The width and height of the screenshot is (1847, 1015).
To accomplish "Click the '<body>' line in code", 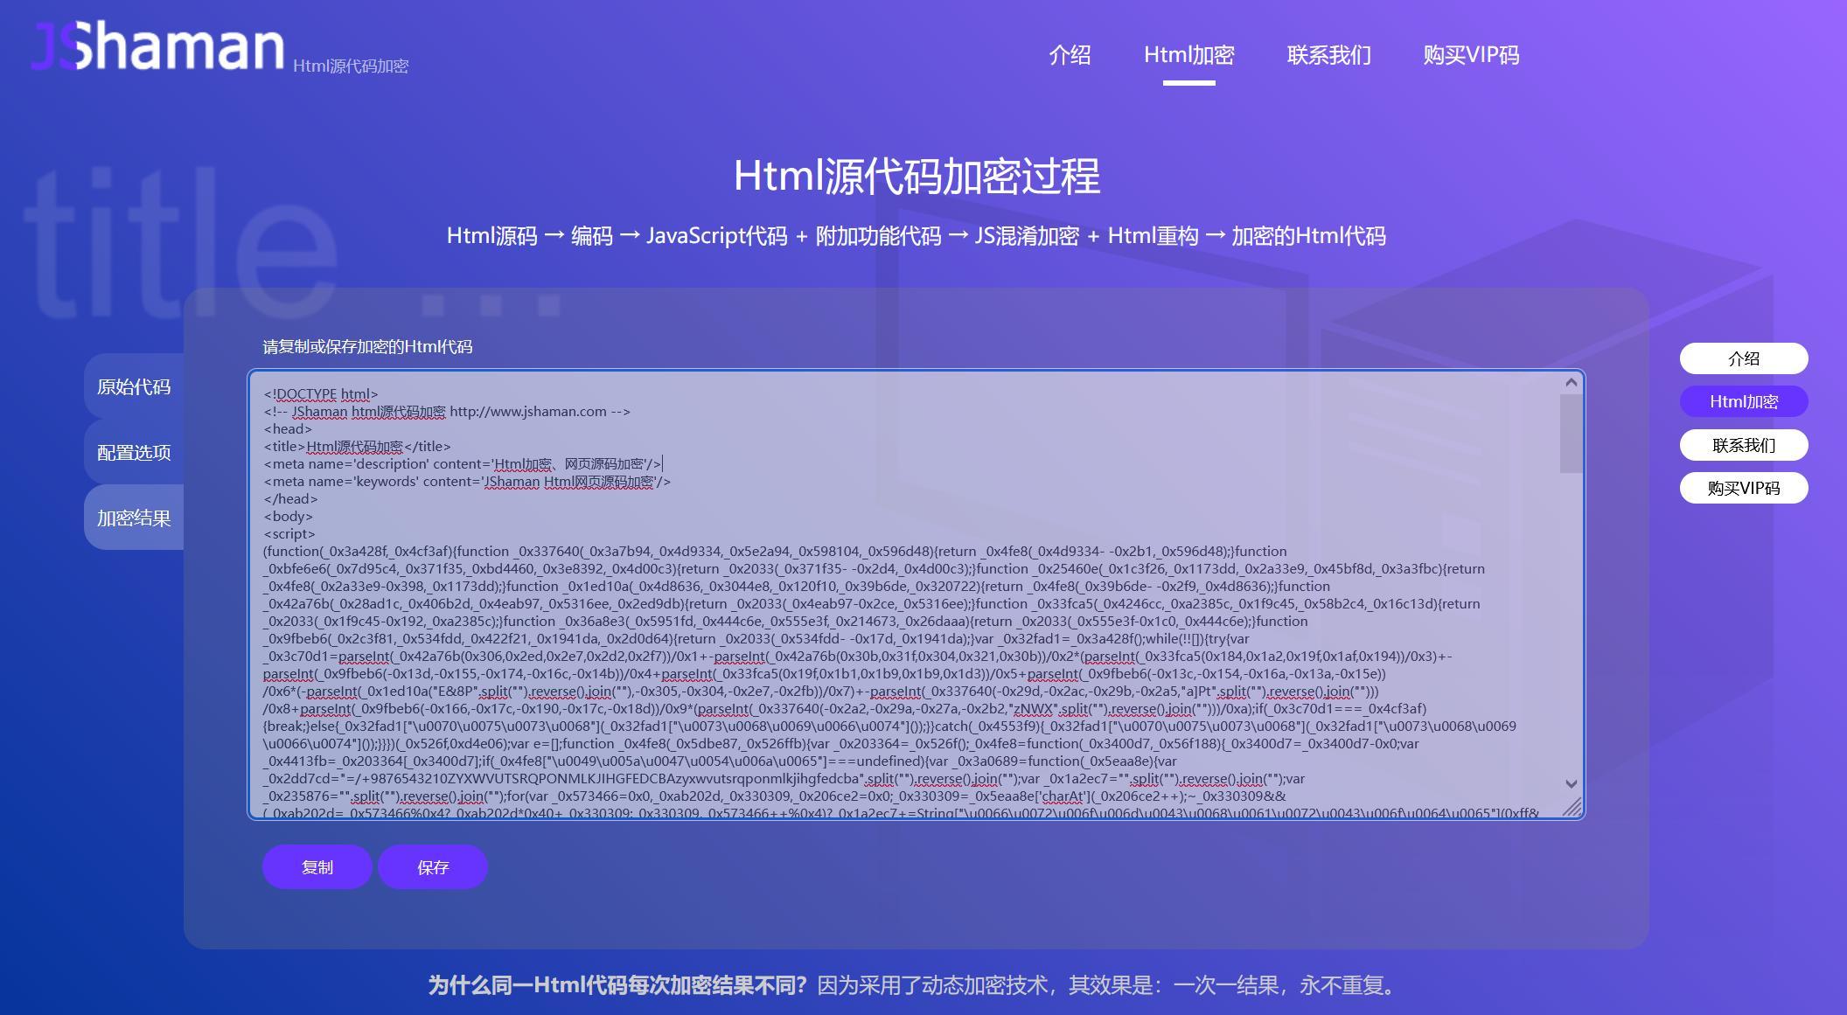I will click(288, 517).
